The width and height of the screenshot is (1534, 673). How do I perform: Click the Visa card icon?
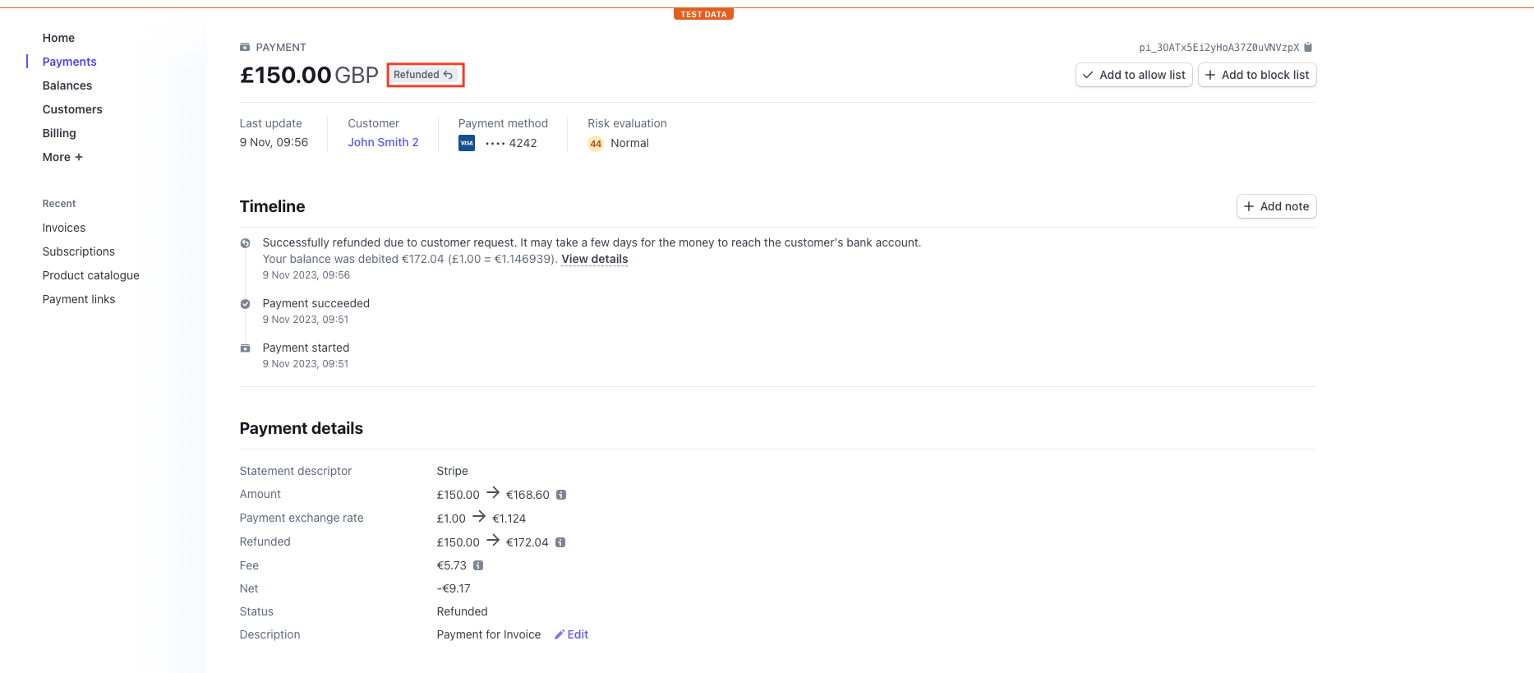pyautogui.click(x=467, y=143)
